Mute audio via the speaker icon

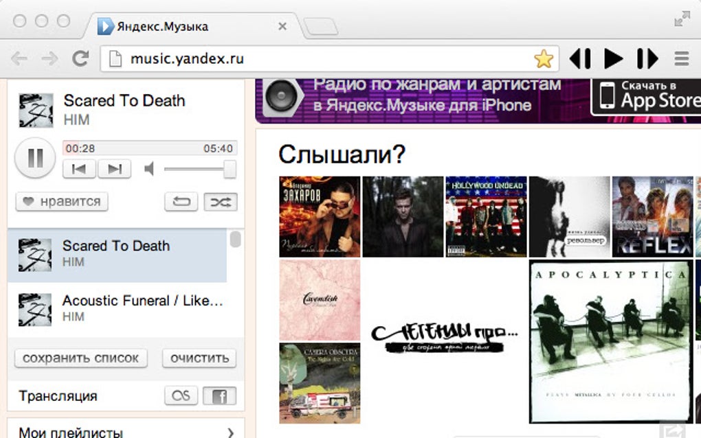pos(148,168)
